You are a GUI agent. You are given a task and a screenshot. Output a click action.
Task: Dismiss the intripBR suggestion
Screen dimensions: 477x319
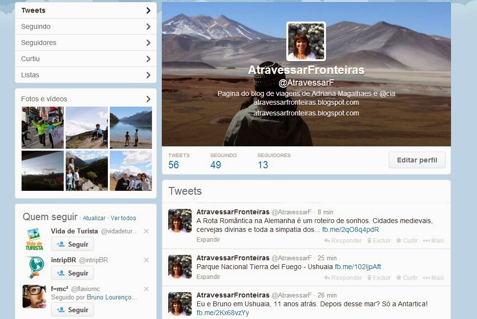coord(146,260)
